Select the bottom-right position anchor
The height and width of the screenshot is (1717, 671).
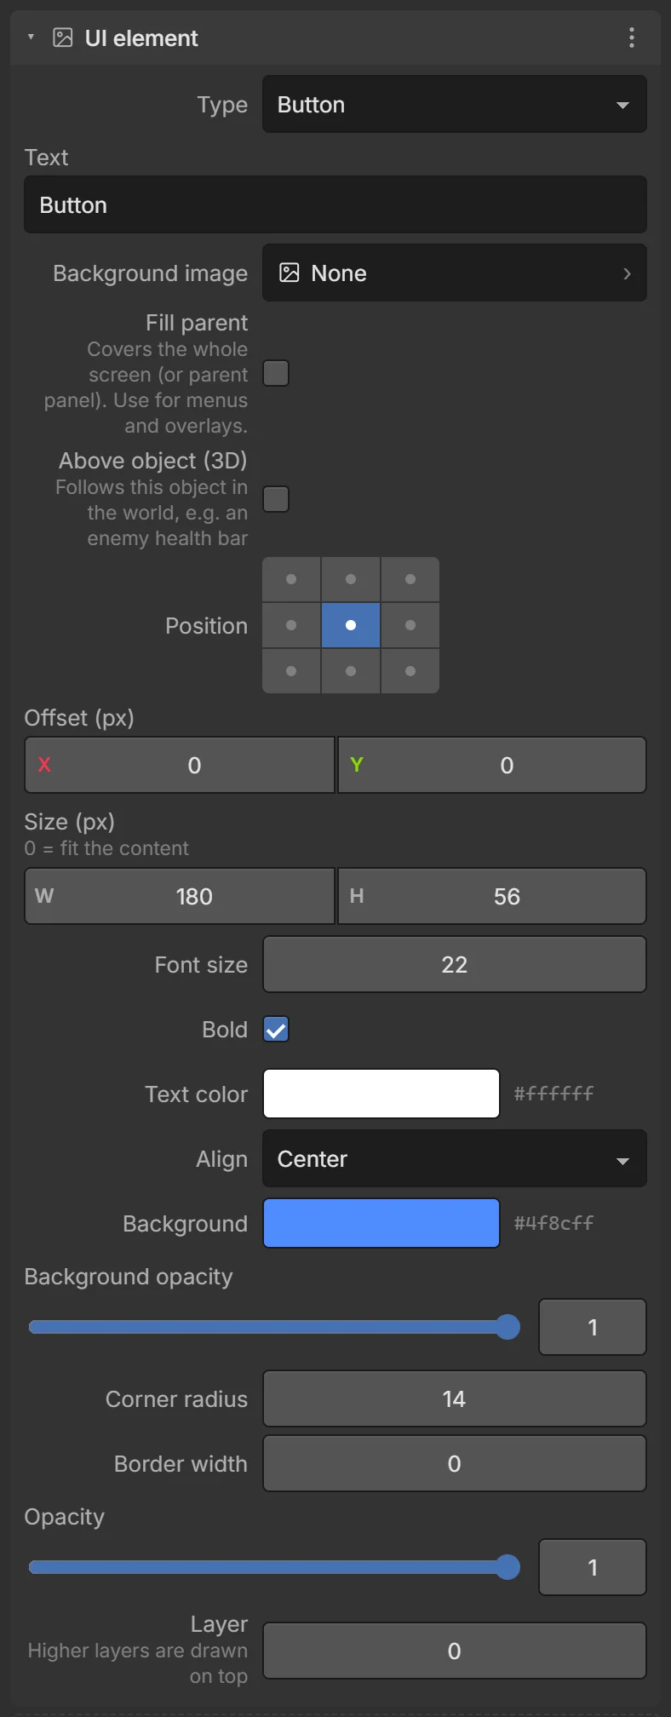click(x=410, y=671)
